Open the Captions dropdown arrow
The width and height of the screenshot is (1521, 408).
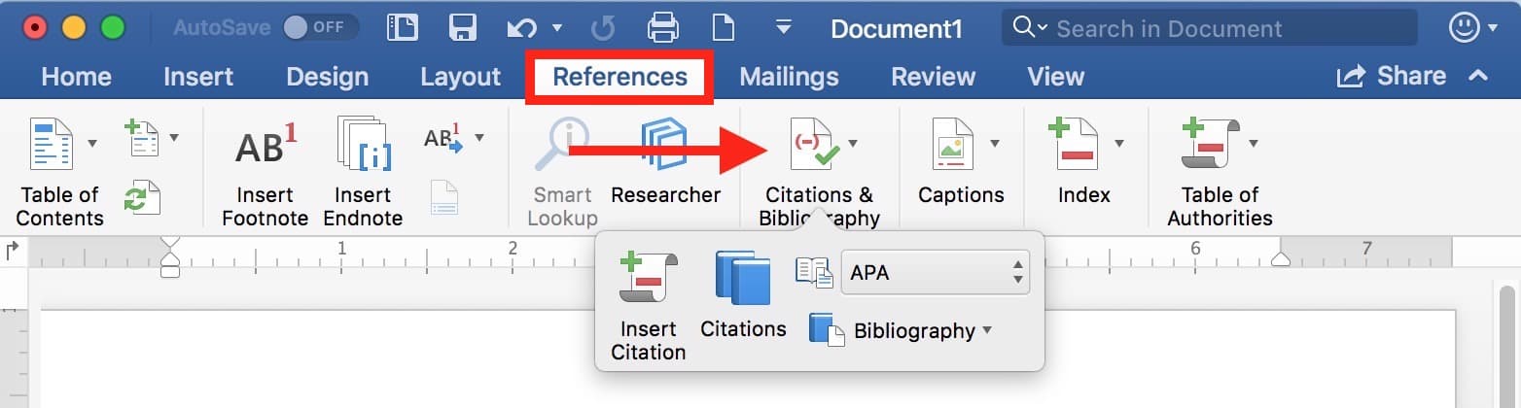[995, 144]
